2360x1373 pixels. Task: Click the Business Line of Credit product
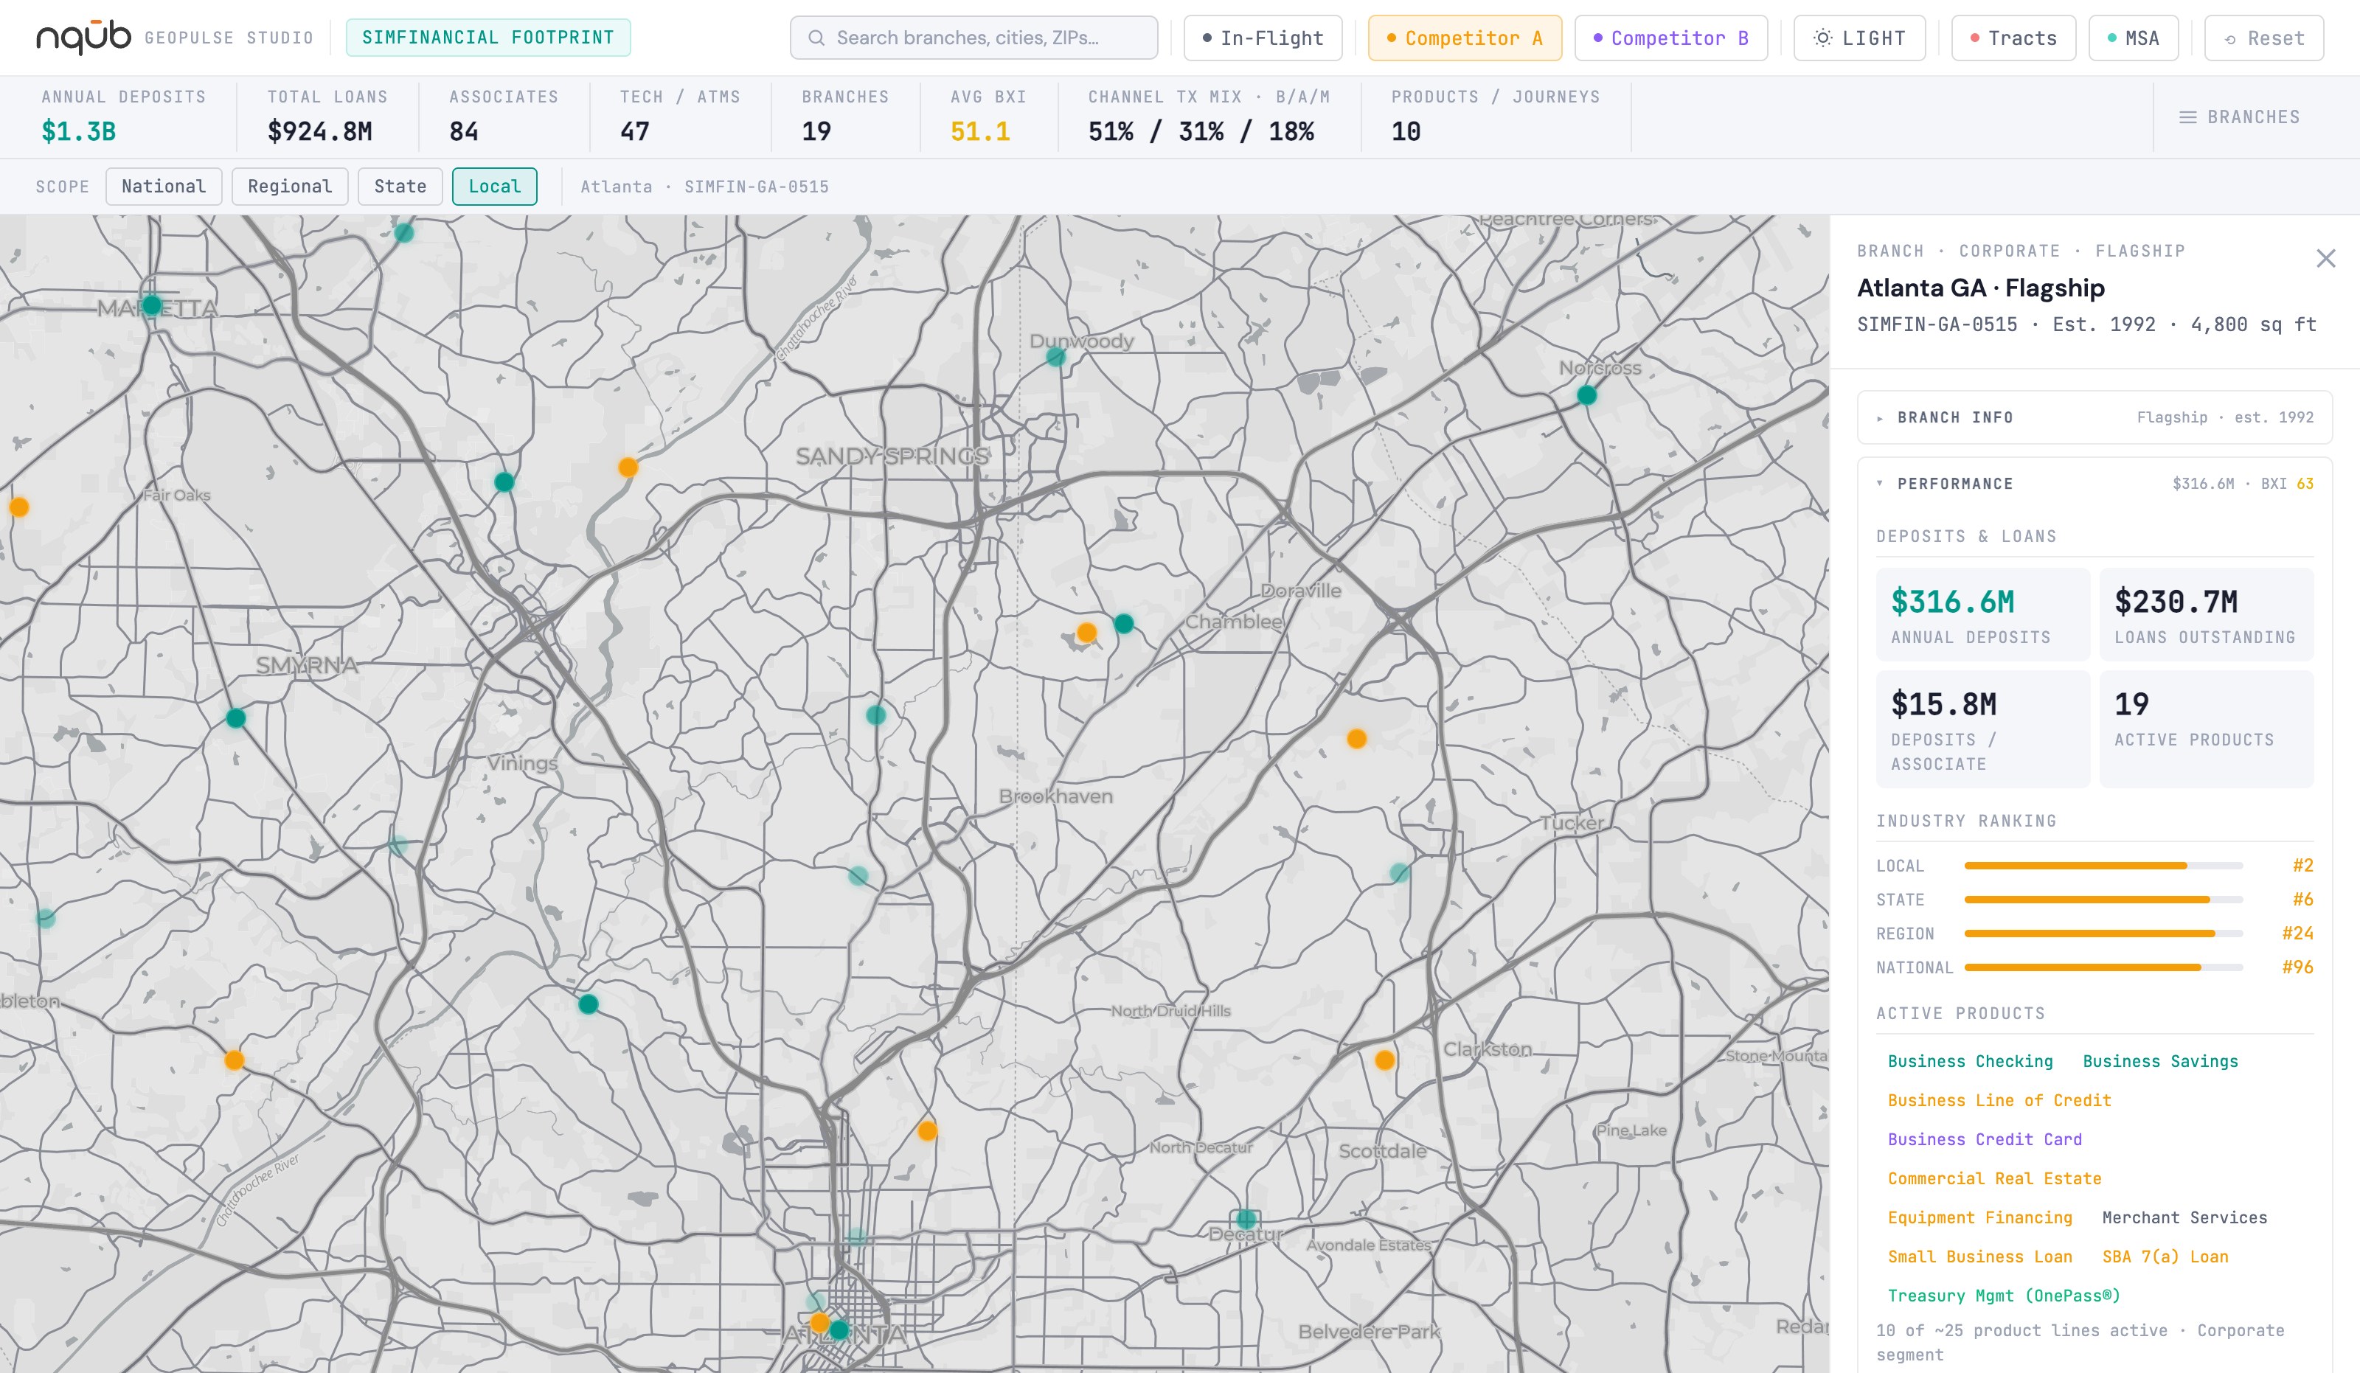tap(1999, 1100)
